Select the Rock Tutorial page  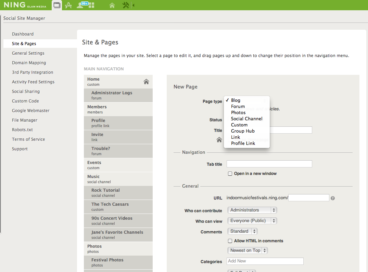(118, 193)
